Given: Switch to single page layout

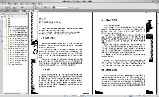Looking at the screenshot, I should coord(125,96).
